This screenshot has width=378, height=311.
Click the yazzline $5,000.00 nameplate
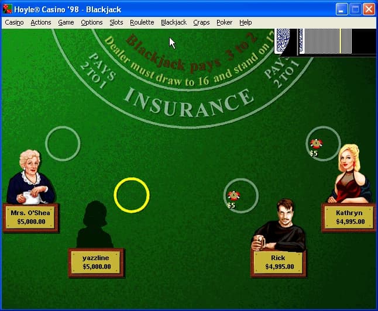click(97, 262)
